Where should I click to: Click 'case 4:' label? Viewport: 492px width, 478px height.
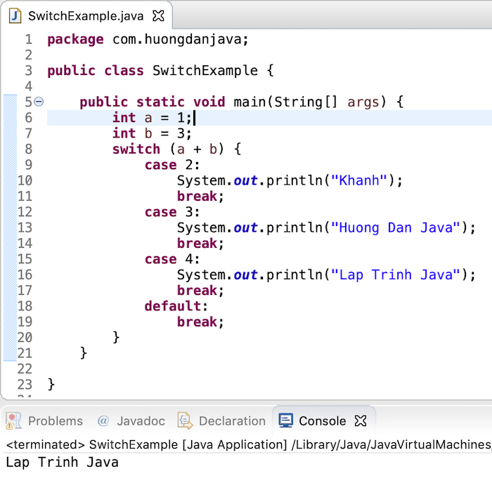[x=172, y=259]
